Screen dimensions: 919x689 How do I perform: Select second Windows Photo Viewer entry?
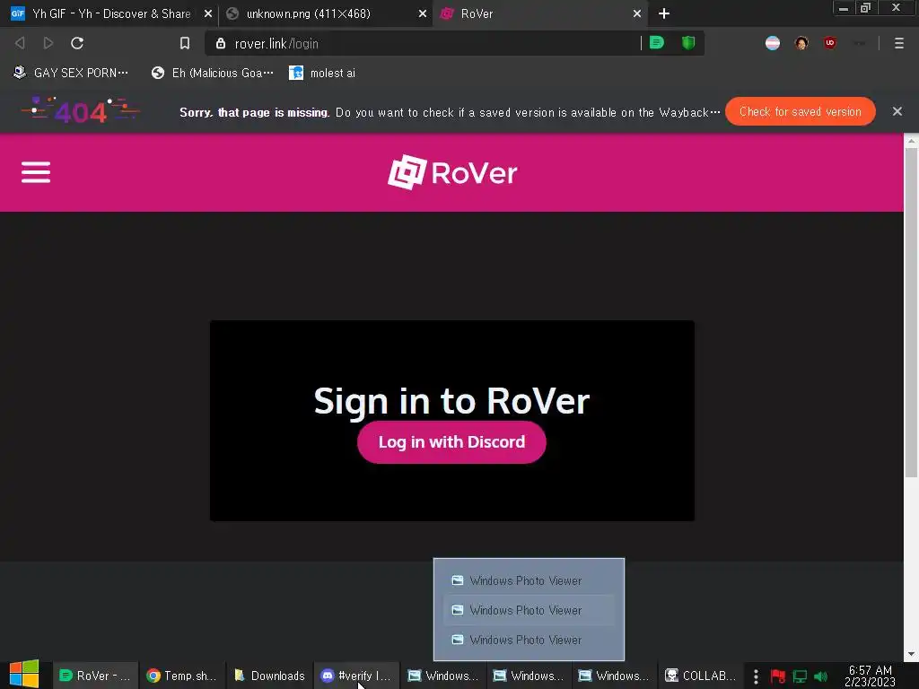coord(529,610)
